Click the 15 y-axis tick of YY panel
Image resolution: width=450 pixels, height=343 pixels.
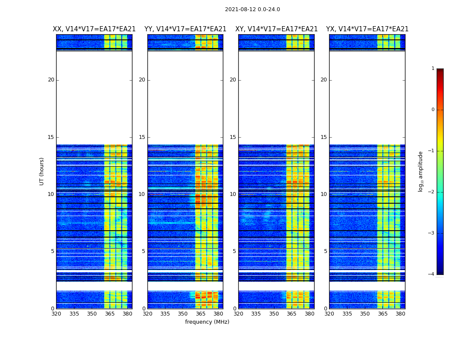point(142,137)
